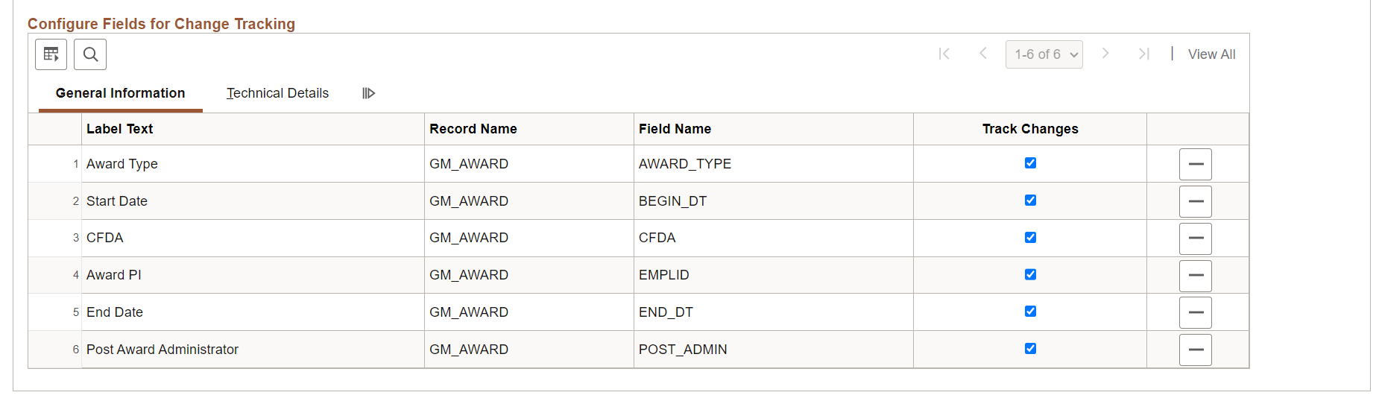The height and width of the screenshot is (401, 1379).
Task: Click the View All link
Action: pos(1211,54)
